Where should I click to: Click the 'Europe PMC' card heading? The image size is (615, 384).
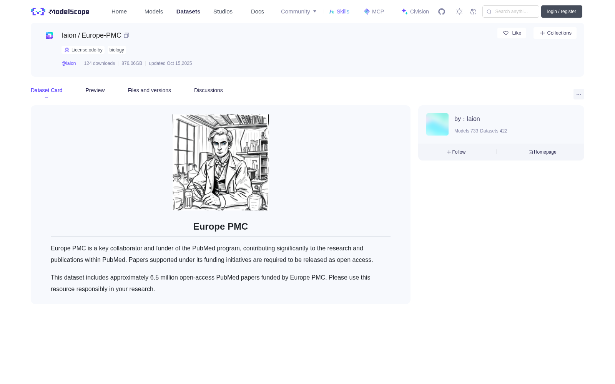tap(221, 227)
